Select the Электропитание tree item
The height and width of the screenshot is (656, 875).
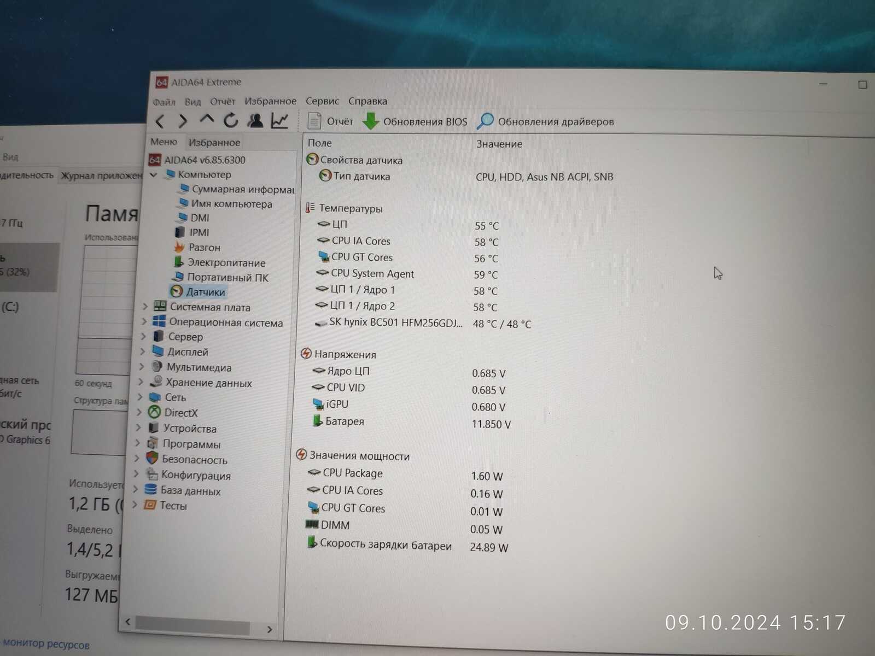coord(219,262)
